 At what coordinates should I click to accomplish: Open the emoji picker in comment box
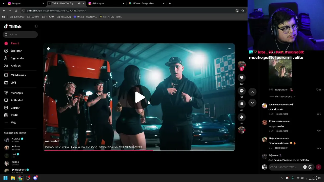pyautogui.click(x=310, y=167)
